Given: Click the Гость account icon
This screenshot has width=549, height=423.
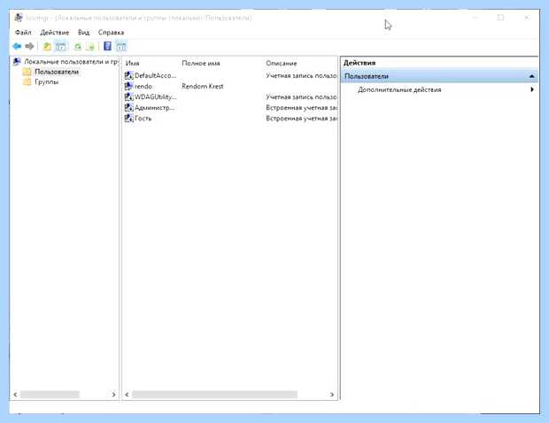Looking at the screenshot, I should [x=129, y=118].
